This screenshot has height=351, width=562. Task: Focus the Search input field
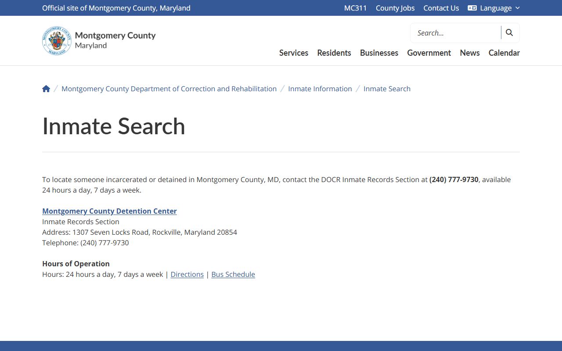[x=456, y=33]
